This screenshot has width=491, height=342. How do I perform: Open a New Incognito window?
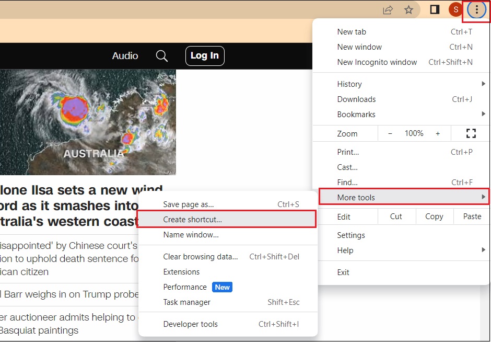point(377,62)
